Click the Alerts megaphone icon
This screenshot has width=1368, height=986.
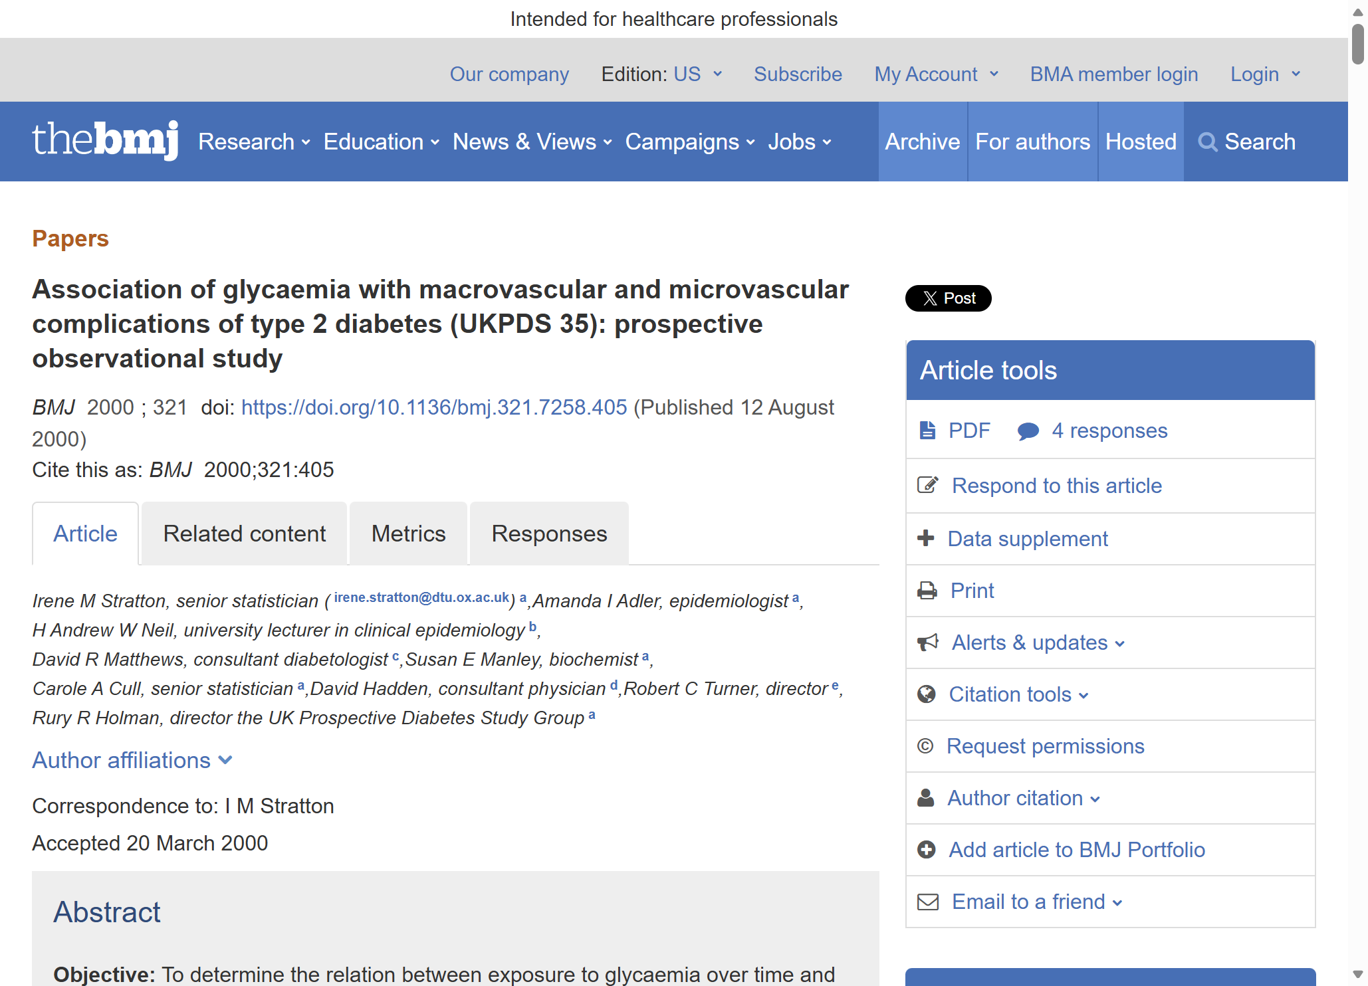coord(928,642)
